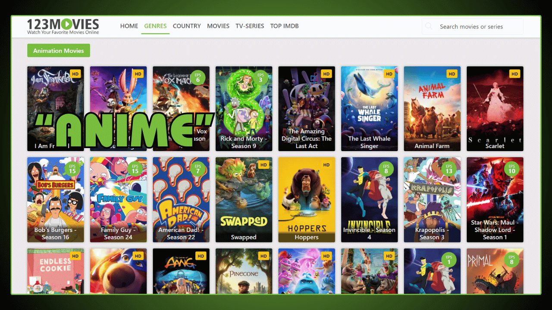Click the EPS 6 badge on Vox Machina

tap(198, 78)
